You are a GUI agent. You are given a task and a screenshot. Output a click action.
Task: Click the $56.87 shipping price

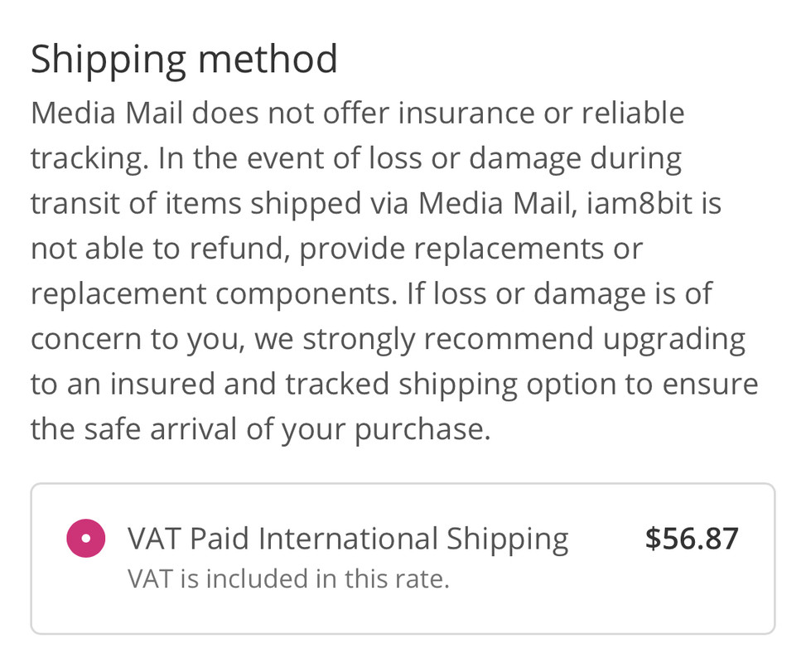(692, 539)
